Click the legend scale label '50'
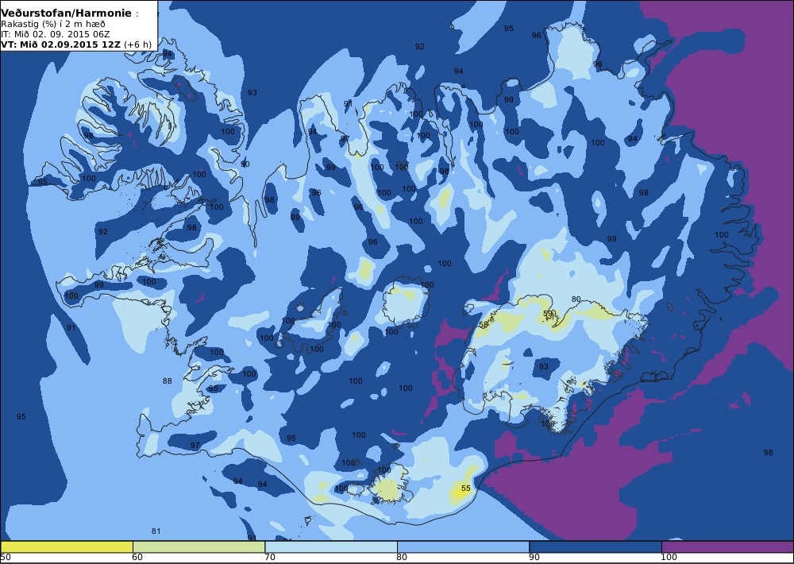The image size is (794, 564). (5, 558)
